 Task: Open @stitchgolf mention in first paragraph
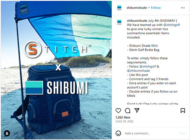tap(171, 25)
